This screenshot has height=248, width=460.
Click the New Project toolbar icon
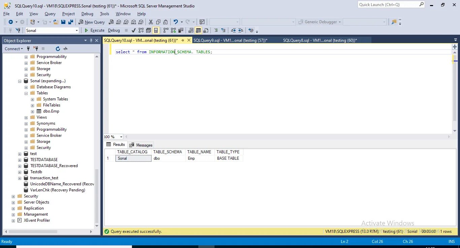point(33,22)
